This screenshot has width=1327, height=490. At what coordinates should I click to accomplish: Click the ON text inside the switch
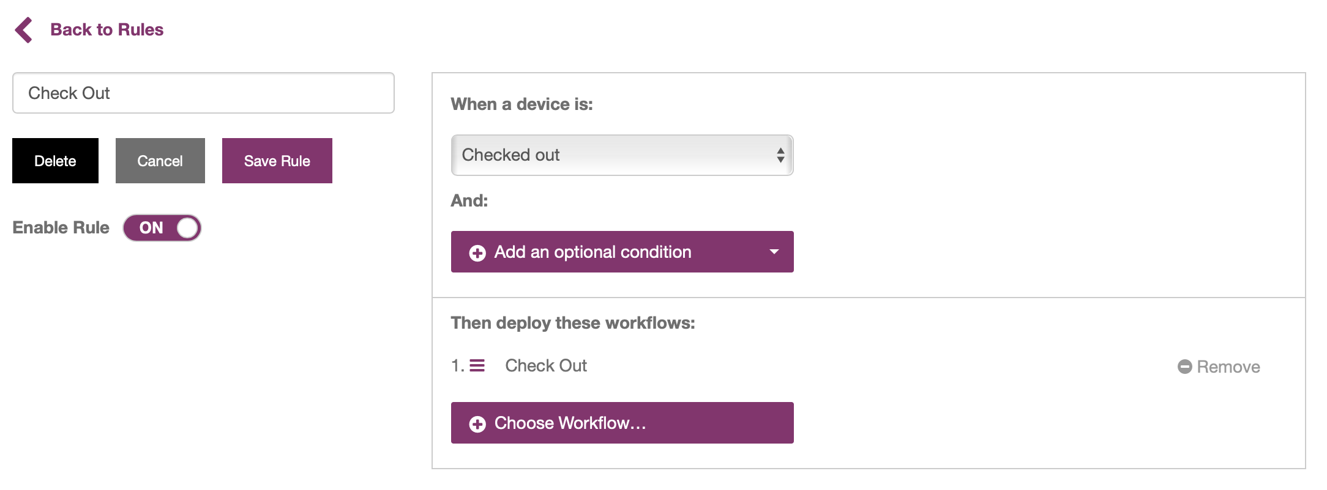tap(151, 228)
